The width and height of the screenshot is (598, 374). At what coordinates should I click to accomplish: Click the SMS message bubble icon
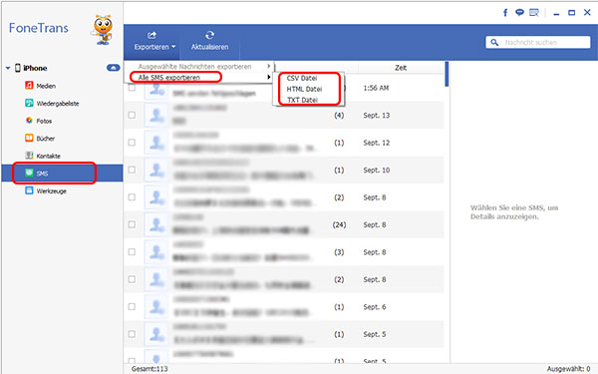pyautogui.click(x=29, y=173)
